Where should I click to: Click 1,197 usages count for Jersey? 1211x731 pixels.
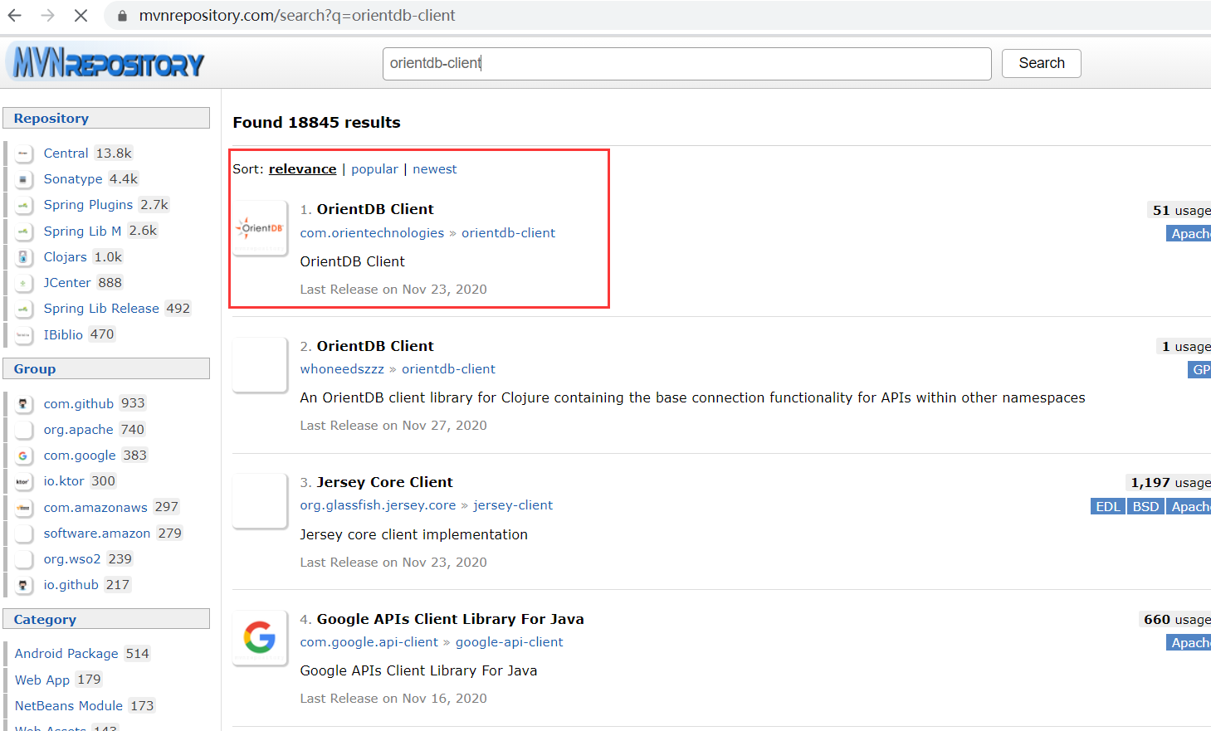(x=1170, y=483)
